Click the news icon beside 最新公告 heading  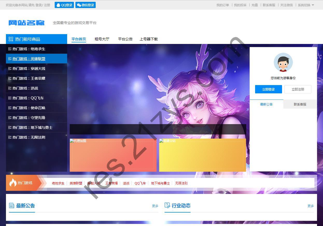12,206
